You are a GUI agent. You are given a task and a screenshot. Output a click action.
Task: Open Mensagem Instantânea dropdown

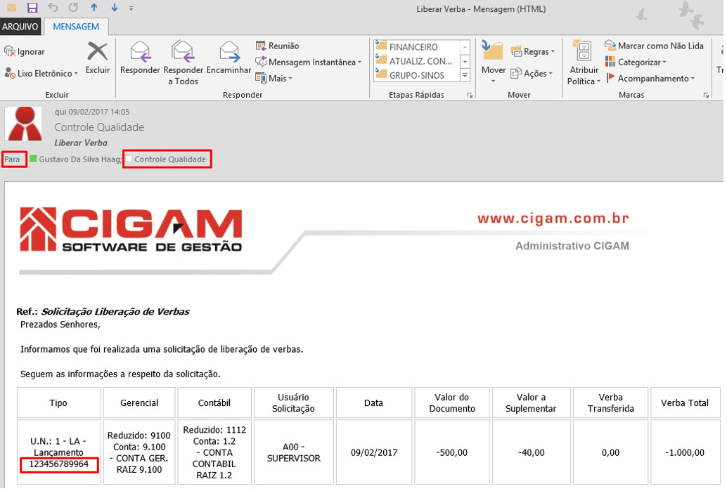click(x=309, y=62)
